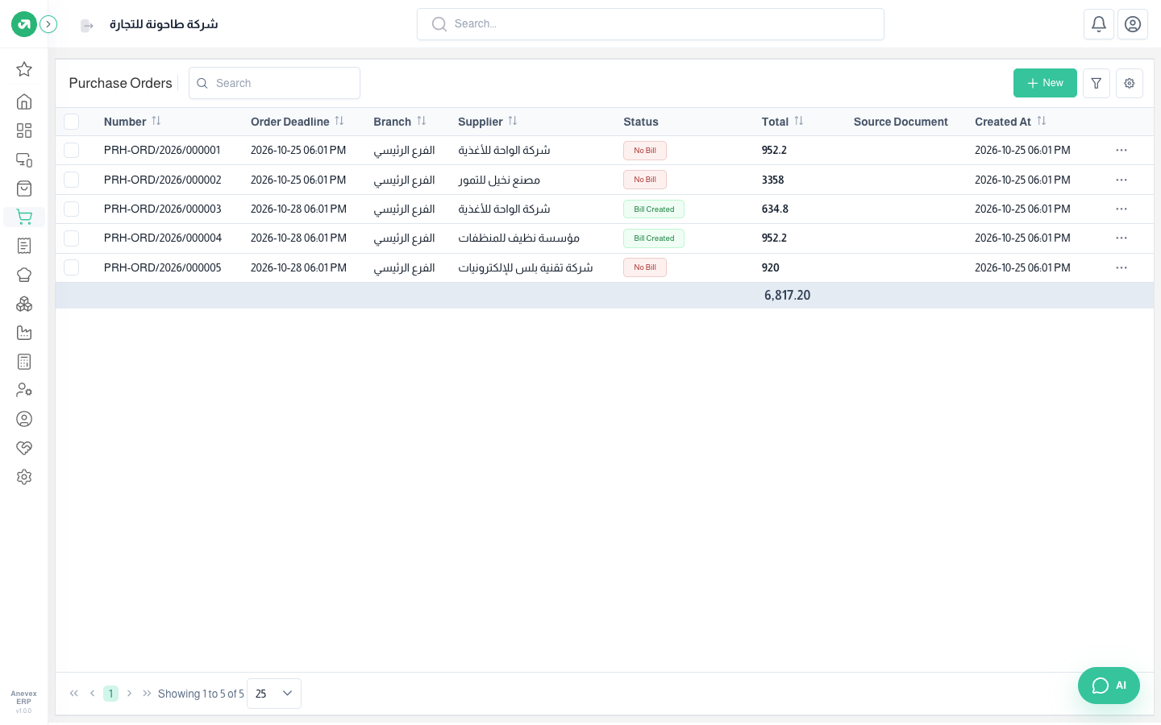Image resolution: width=1161 pixels, height=725 pixels.
Task: Open the filter funnel icon
Action: click(x=1096, y=83)
